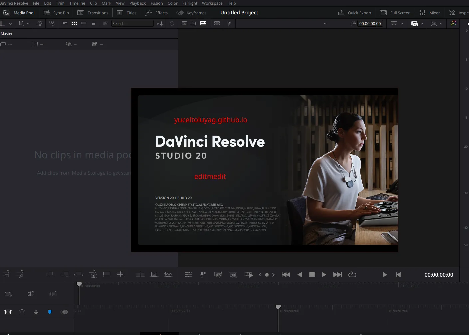Switch media pool to strip view
This screenshot has height=335, width=469.
pos(84,23)
